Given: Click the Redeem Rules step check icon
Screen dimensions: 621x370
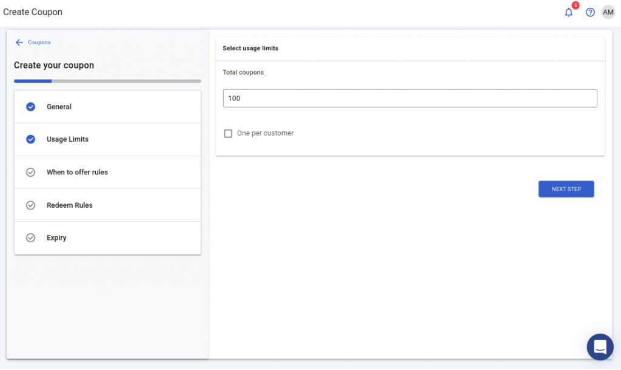Looking at the screenshot, I should (x=30, y=205).
